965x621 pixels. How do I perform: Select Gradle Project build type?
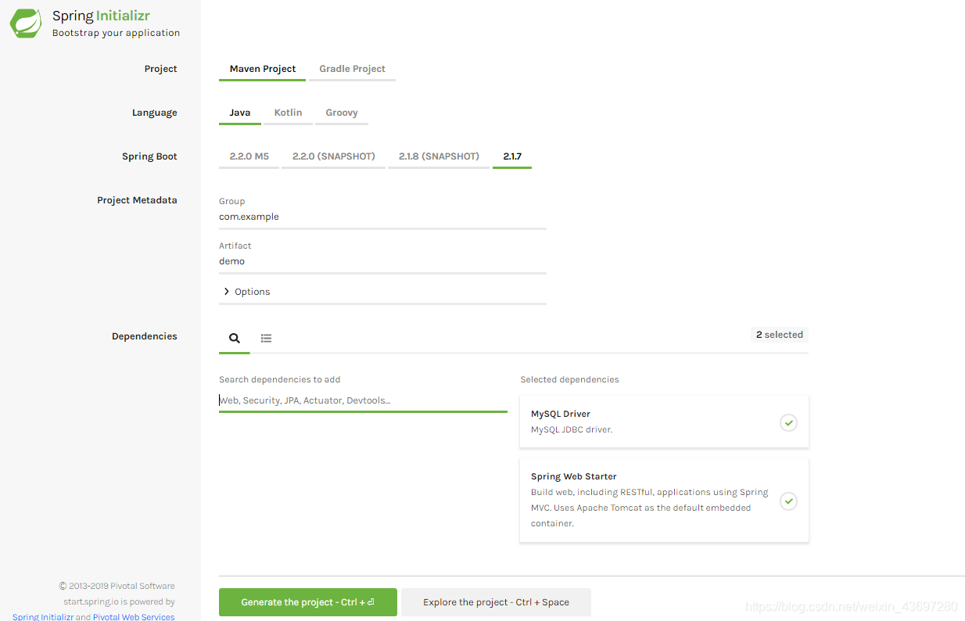tap(352, 69)
